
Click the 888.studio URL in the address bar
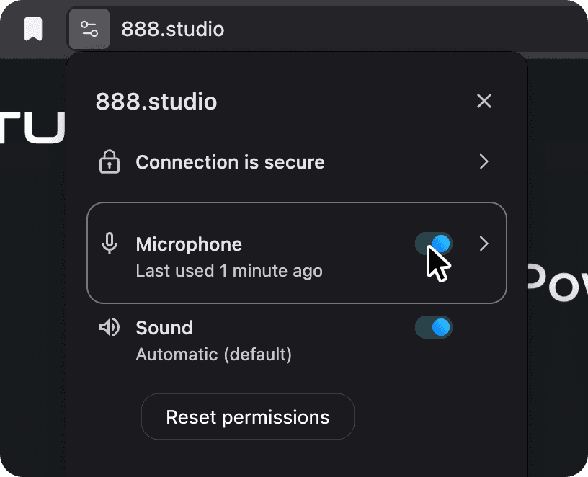click(173, 30)
